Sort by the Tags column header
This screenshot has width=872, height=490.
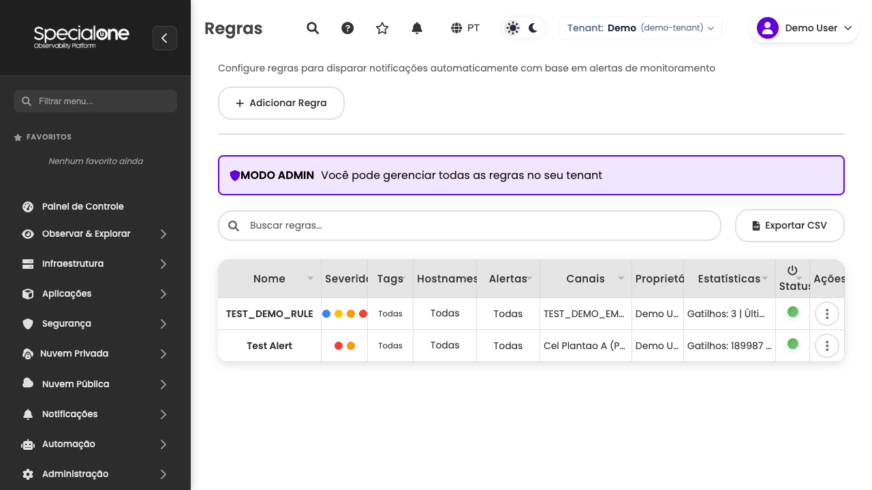pyautogui.click(x=390, y=278)
